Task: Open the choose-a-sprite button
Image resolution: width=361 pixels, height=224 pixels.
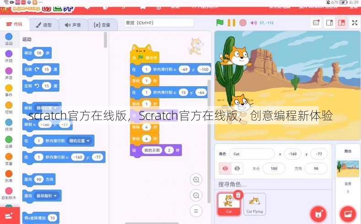Action: 318,214
